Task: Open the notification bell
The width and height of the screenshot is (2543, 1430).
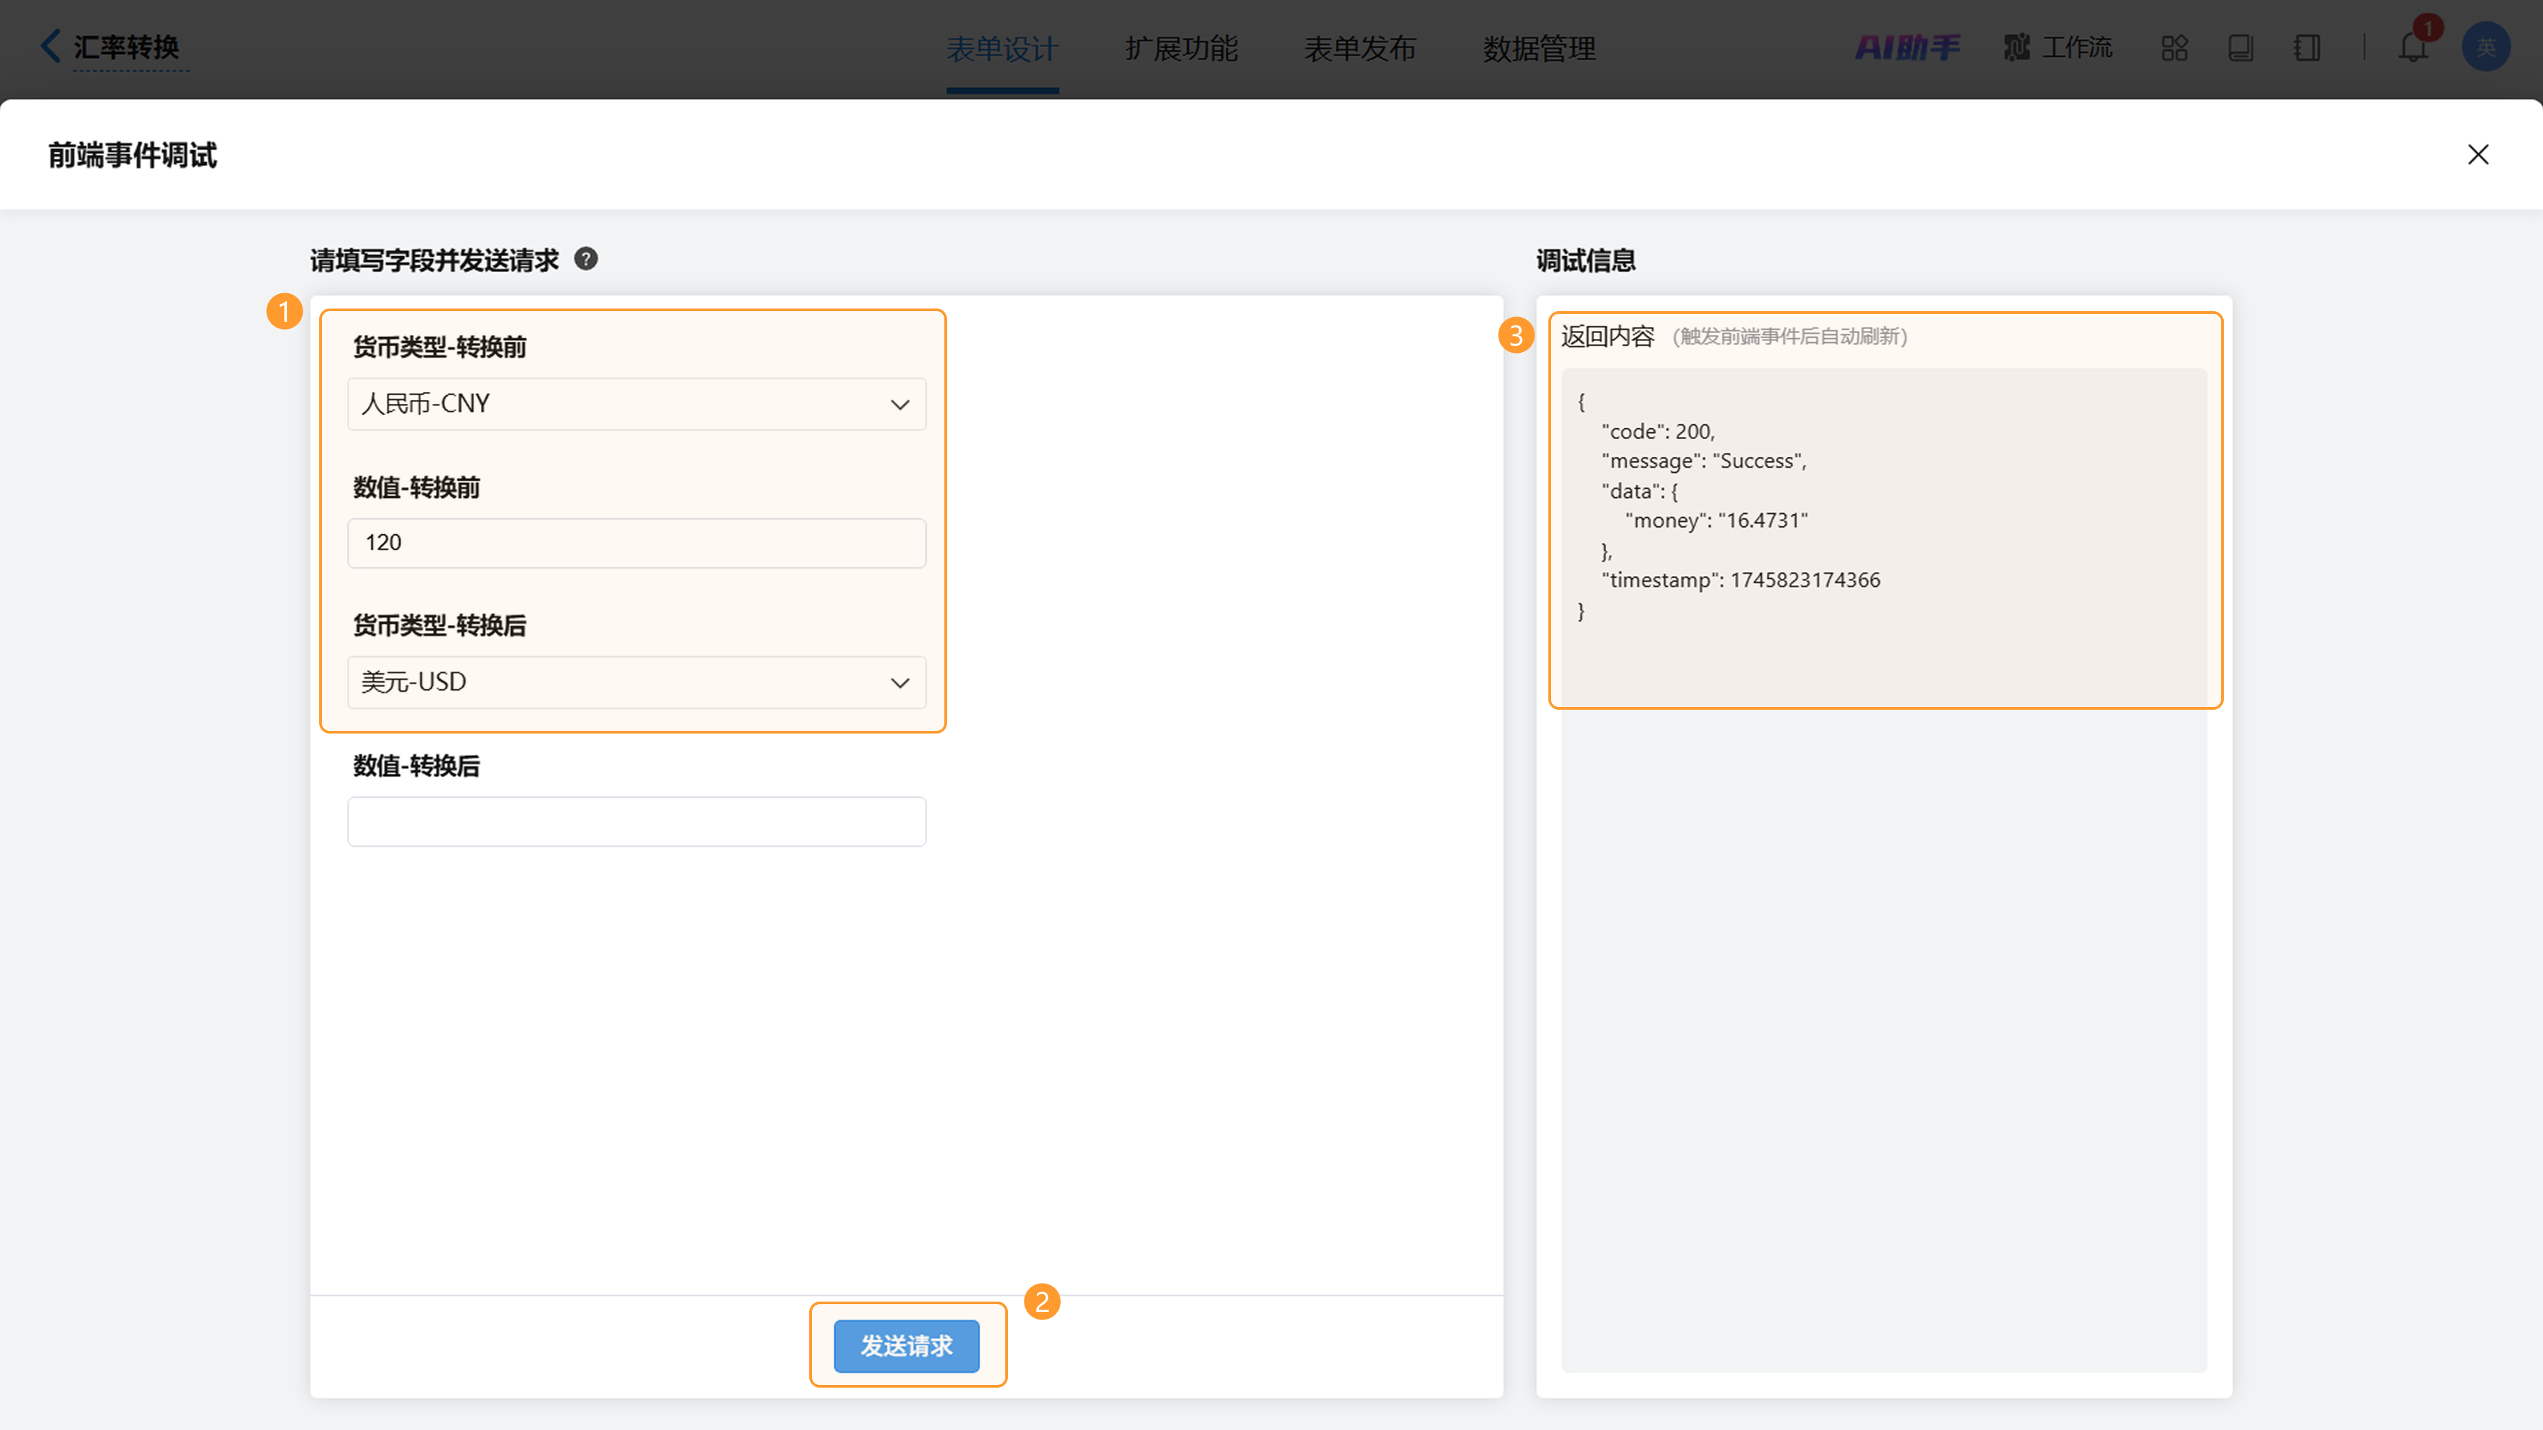Action: click(2413, 48)
